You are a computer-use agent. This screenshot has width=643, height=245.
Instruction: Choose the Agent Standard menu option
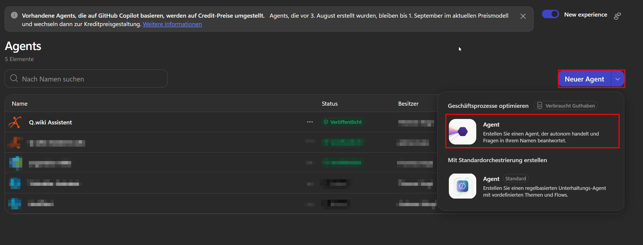point(532,186)
